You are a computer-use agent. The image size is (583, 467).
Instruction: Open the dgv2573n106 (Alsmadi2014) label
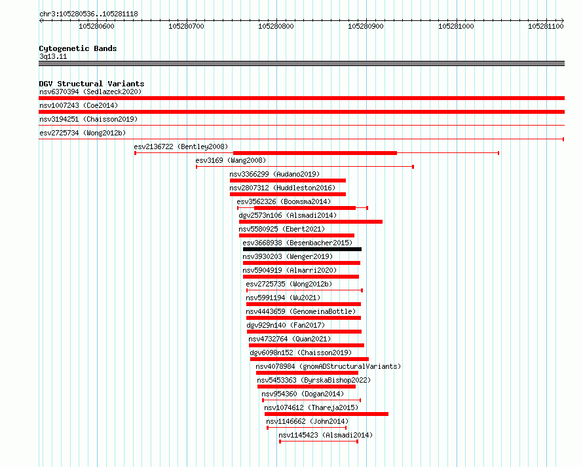[x=288, y=215]
